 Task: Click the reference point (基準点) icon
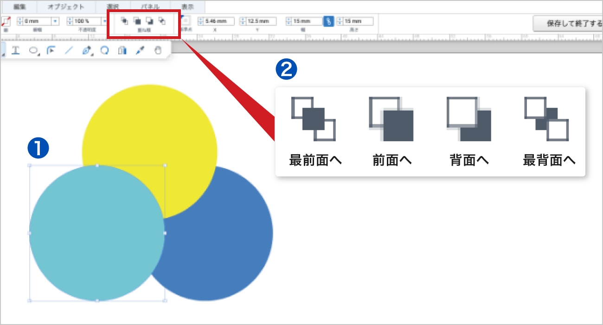[186, 21]
